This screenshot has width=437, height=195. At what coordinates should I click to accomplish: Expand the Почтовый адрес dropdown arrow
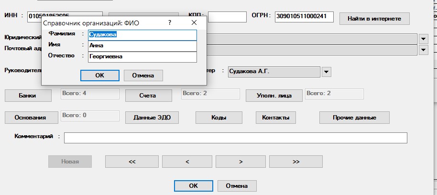(x=423, y=49)
